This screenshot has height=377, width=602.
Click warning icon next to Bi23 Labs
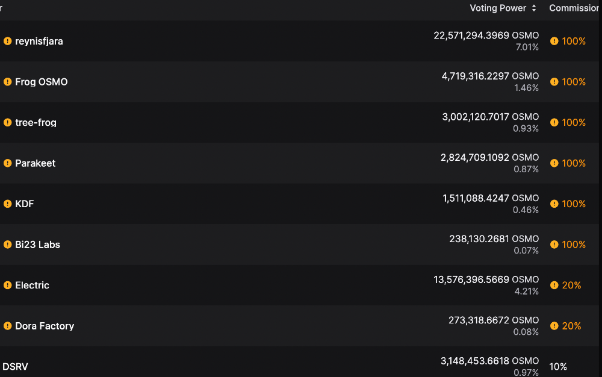point(7,245)
